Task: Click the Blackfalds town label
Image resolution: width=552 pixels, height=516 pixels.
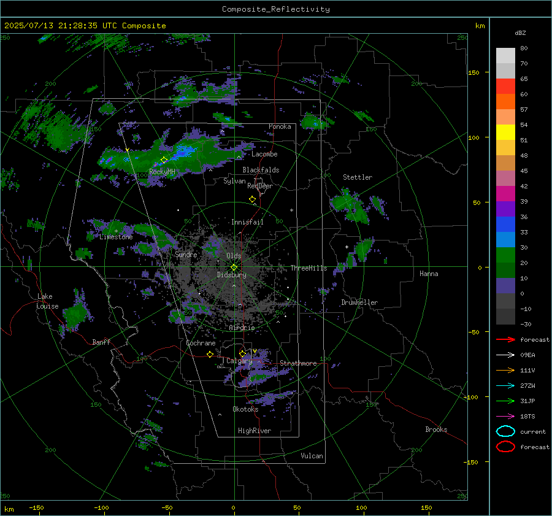Action: pos(261,170)
